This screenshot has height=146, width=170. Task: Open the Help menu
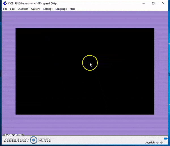pos(73,9)
